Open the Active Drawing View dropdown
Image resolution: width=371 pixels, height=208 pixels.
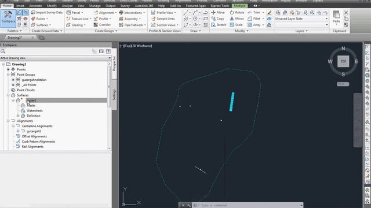coord(56,58)
